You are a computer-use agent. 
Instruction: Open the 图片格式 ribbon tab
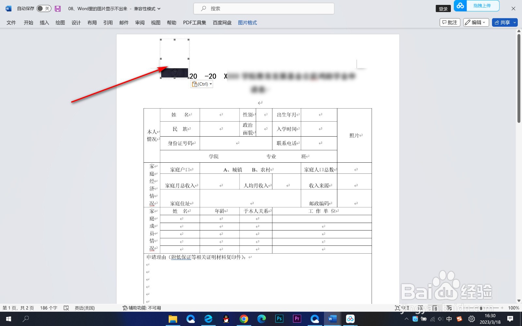[x=247, y=22]
